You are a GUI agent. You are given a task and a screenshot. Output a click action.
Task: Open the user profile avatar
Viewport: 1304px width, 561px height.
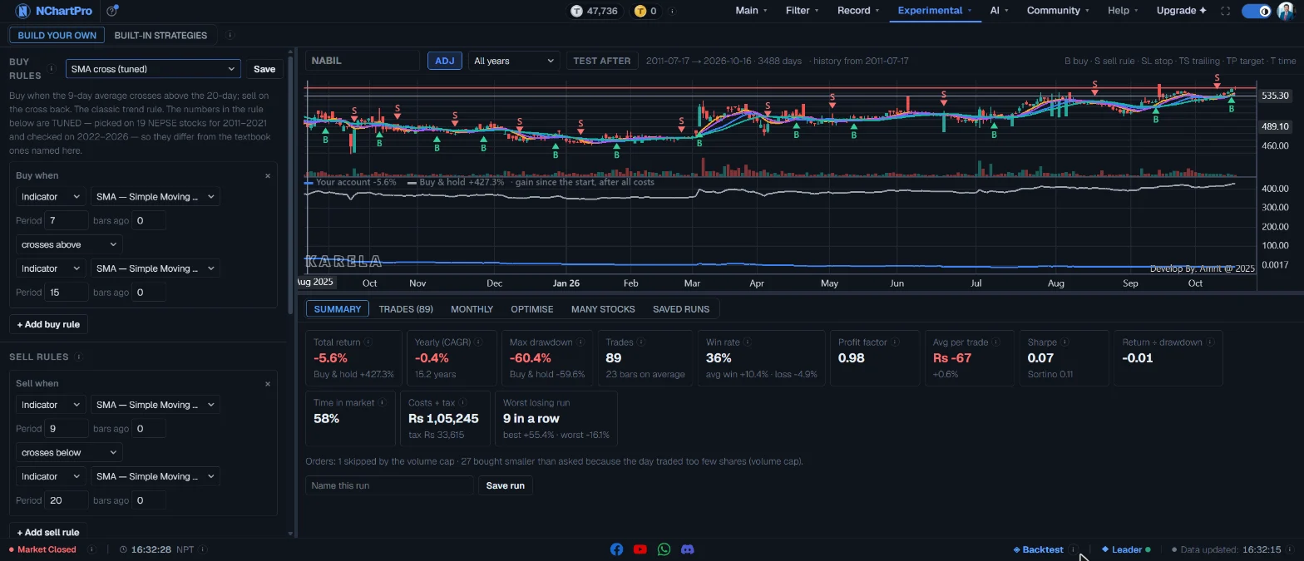(x=1285, y=11)
